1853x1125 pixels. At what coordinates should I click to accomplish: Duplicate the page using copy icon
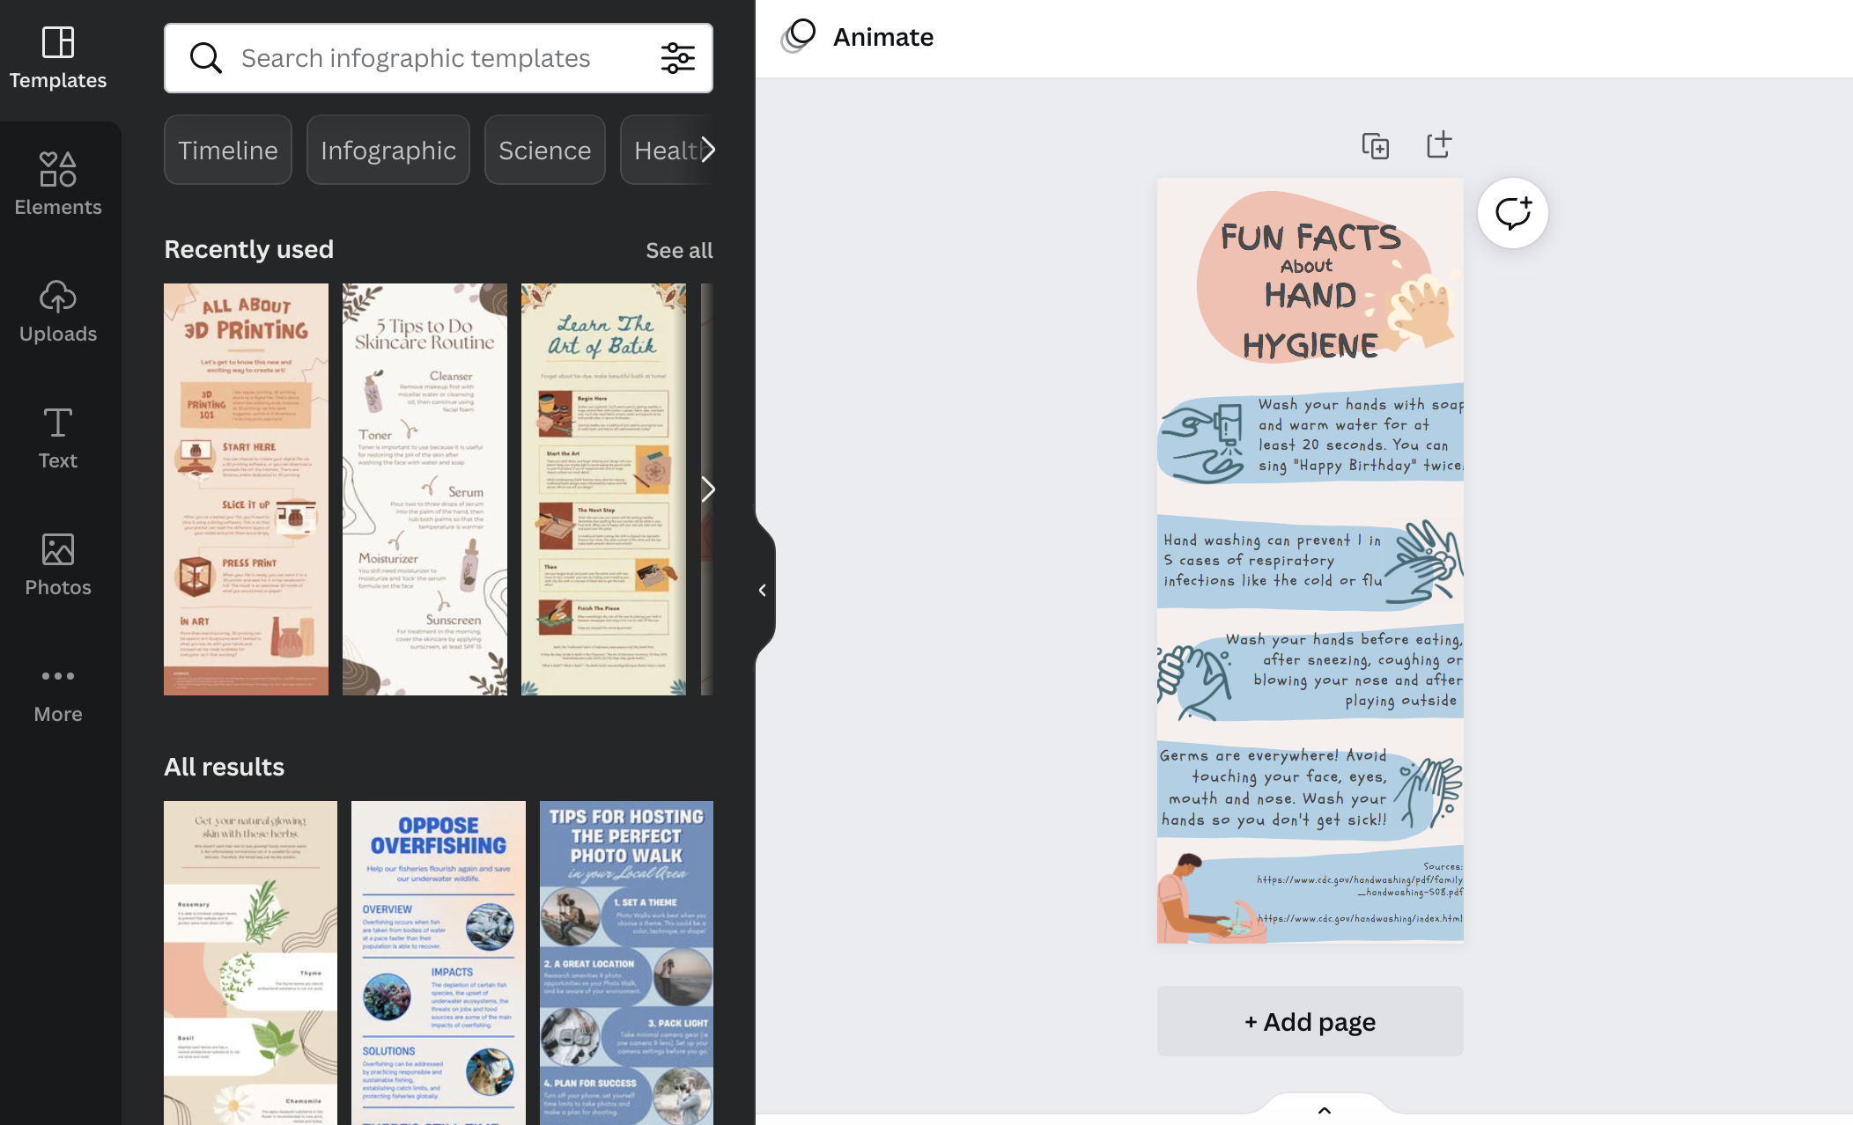coord(1375,145)
